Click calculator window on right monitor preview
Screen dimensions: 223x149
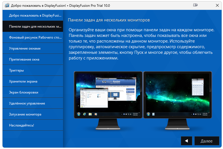[x=198, y=87]
